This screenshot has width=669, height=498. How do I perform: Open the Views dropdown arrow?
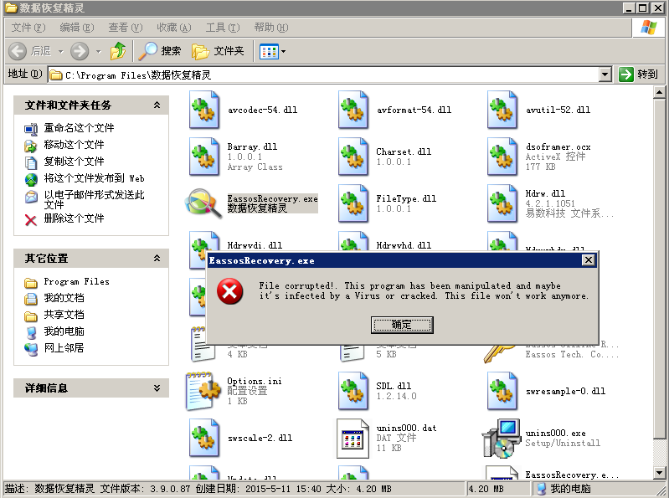point(283,52)
